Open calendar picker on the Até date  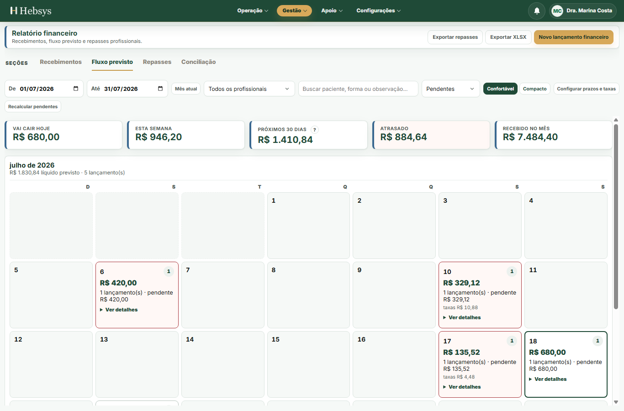point(160,89)
